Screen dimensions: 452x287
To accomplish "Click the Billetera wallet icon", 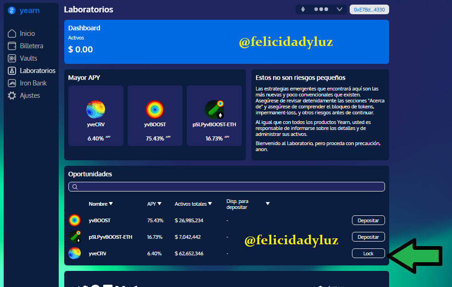I will point(12,46).
